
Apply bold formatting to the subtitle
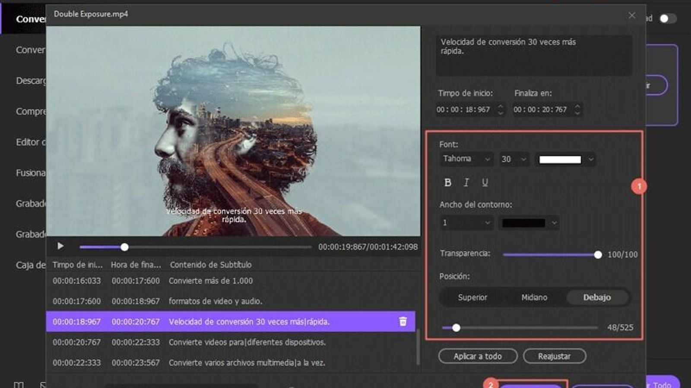coord(447,182)
